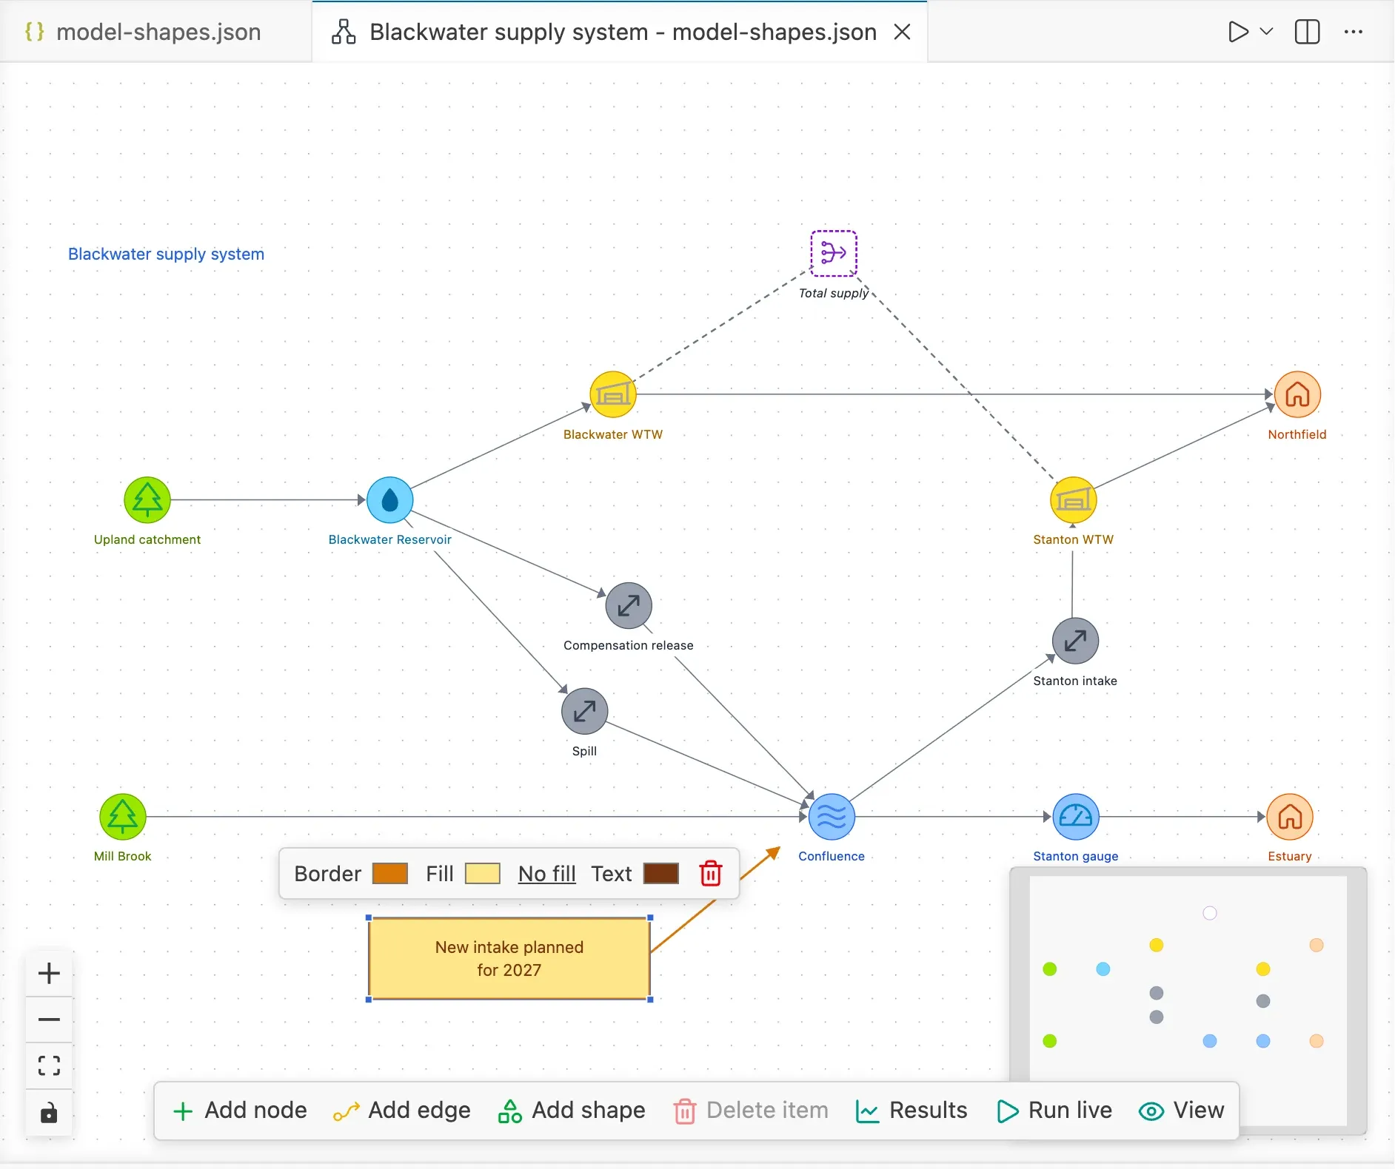Screen dimensions: 1395x1169
Task: Select the Stanton WTW node icon
Action: 1074,500
